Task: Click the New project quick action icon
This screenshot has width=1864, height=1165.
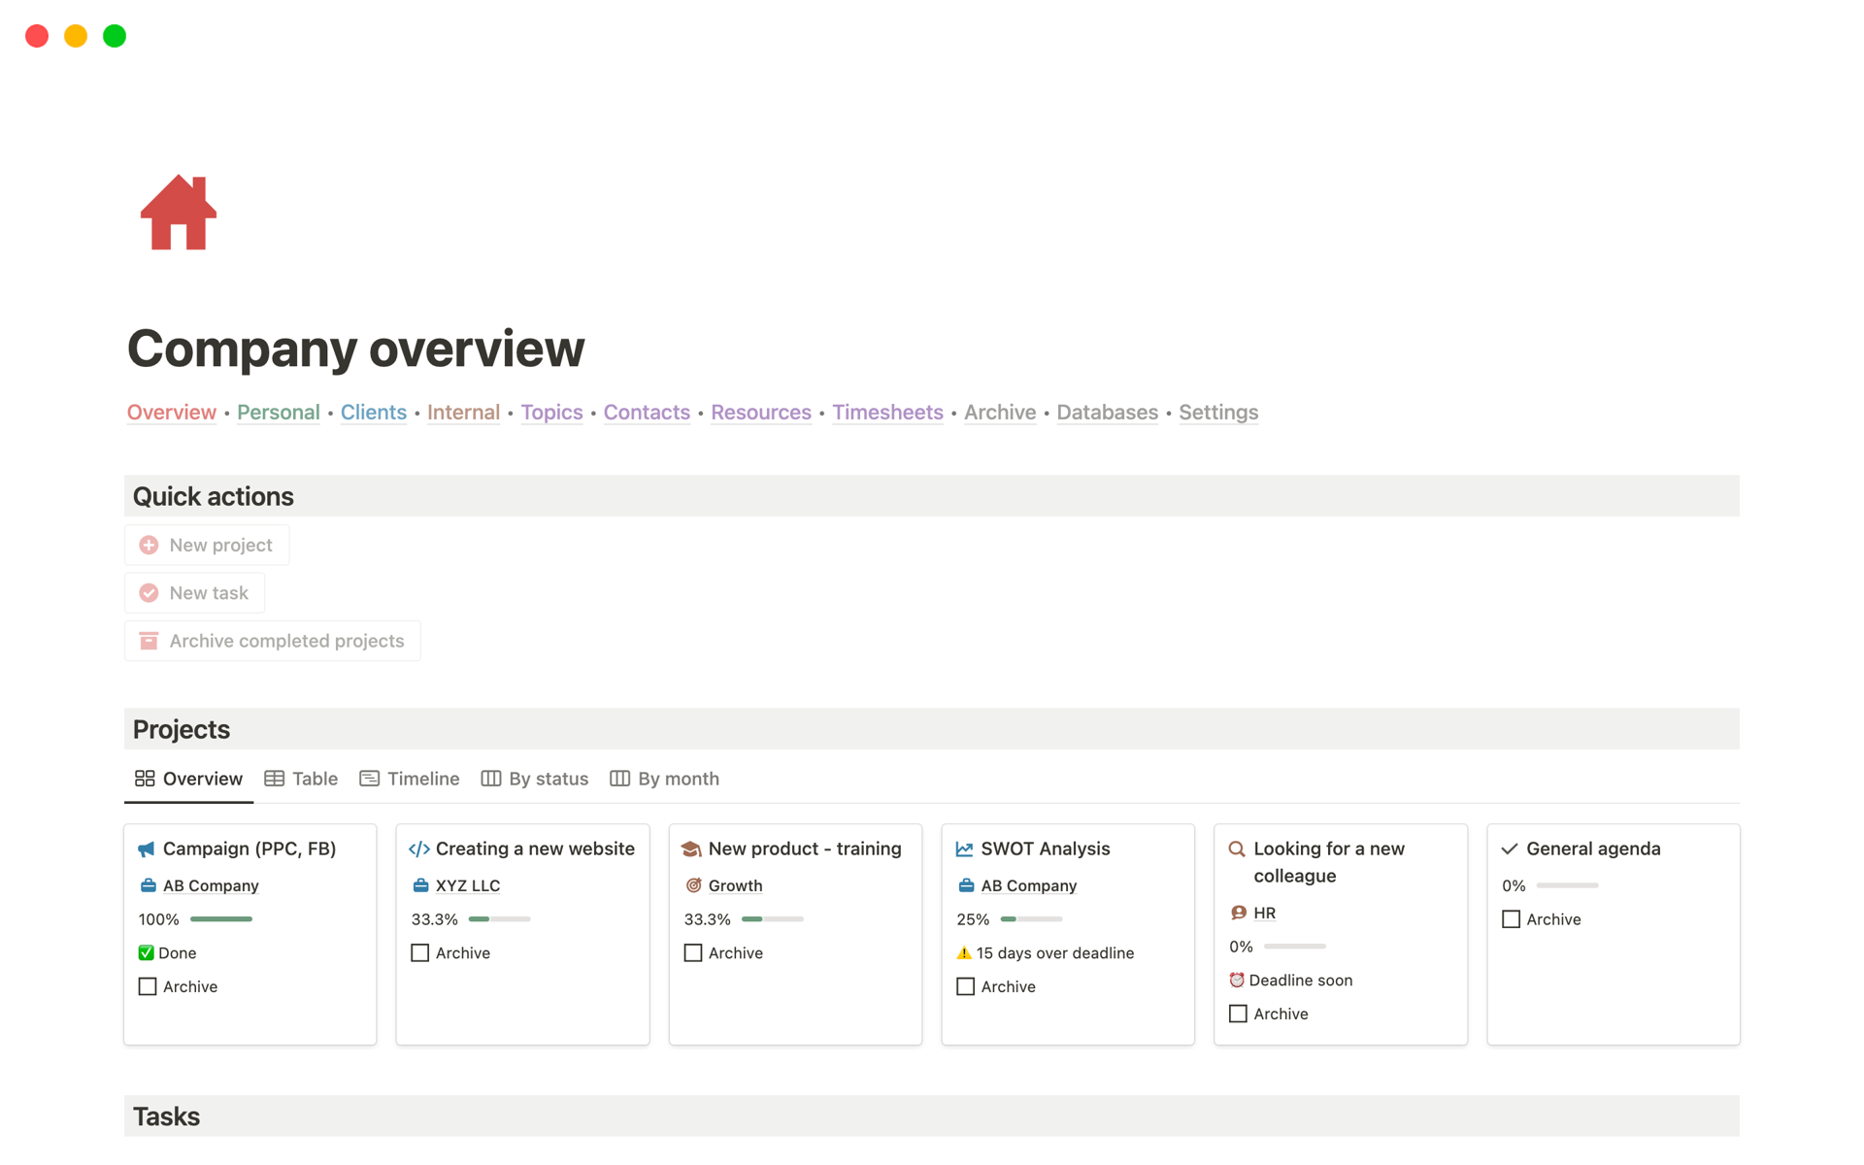Action: [x=149, y=545]
